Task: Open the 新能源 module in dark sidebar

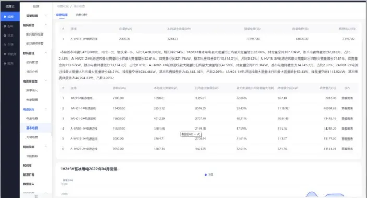Action: [x=10, y=54]
